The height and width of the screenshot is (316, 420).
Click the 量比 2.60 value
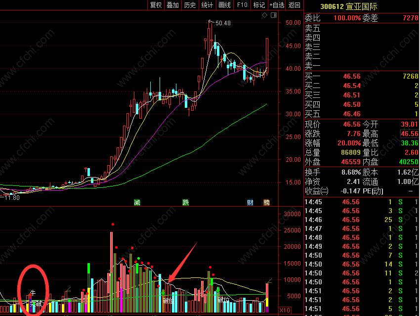[412, 152]
